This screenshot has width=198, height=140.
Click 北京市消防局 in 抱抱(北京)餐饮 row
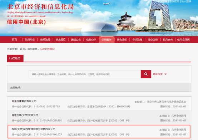pyautogui.click(x=179, y=130)
